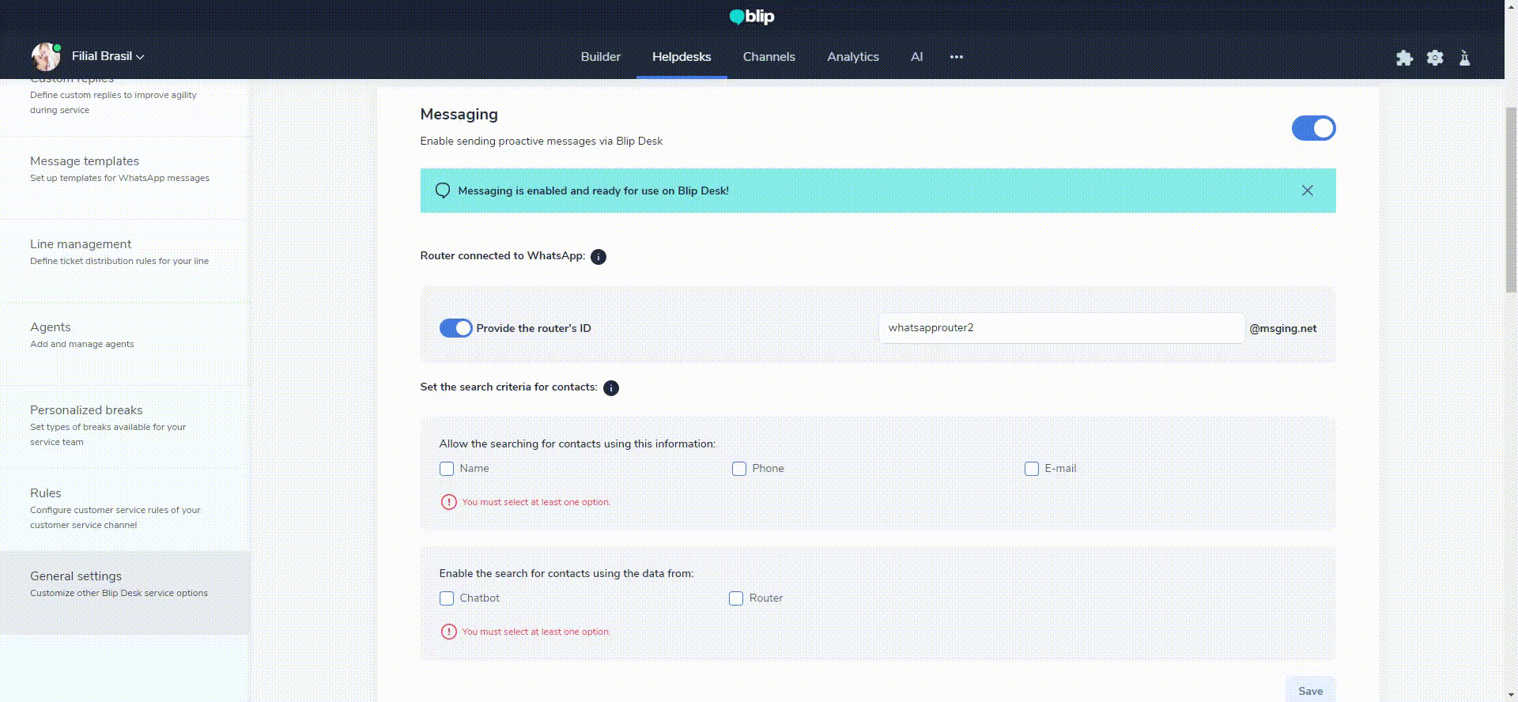Screen dimensions: 1518x702
Task: Click the Filial Brasil profile avatar
Action: pos(46,57)
